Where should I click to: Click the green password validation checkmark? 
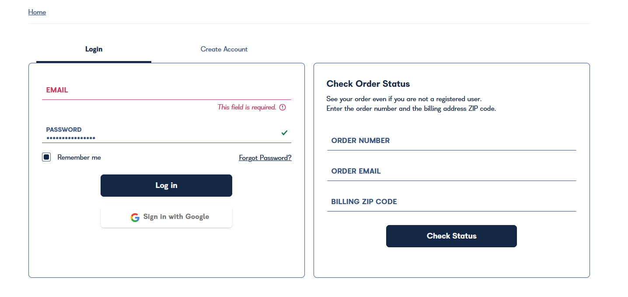coord(284,133)
